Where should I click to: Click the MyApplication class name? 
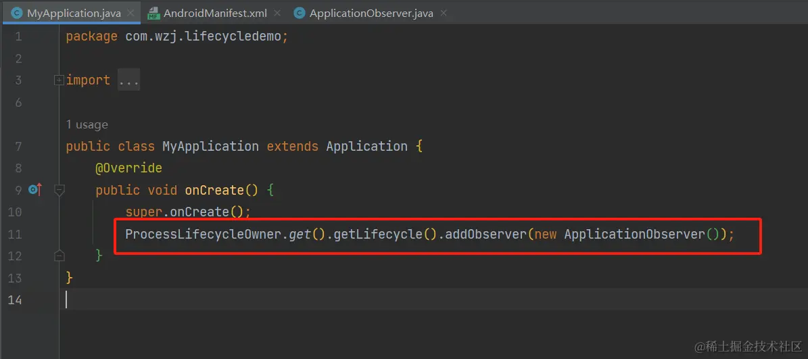[x=210, y=146]
